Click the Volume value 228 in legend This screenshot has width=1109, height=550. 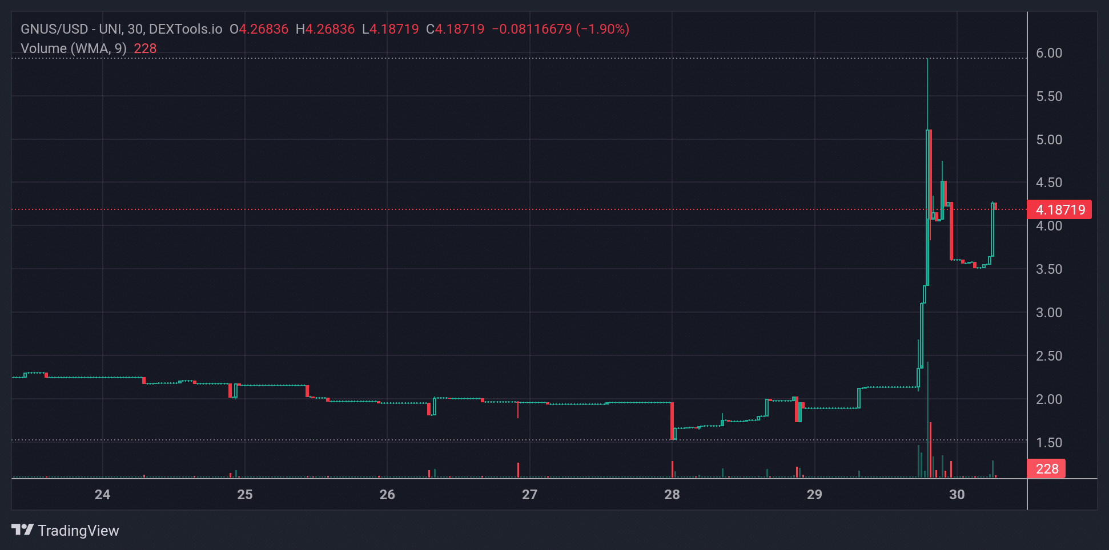145,48
